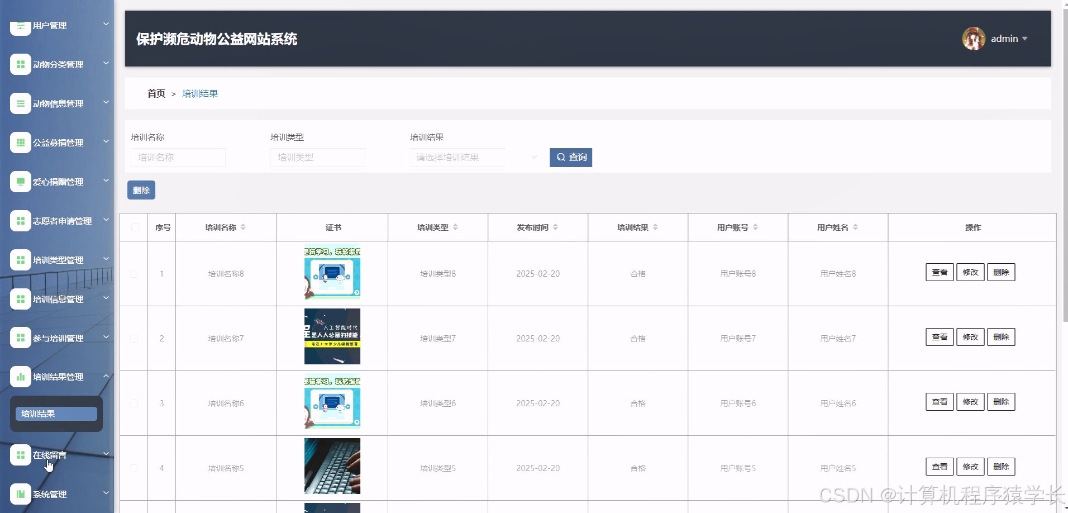Viewport: 1068px width, 513px height.
Task: Click the 公益募捐管理 sidebar icon
Action: [21, 142]
